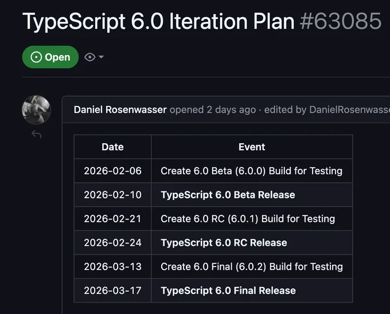
Task: Open Daniel Rosenwasser's avatar
Action: [36, 110]
